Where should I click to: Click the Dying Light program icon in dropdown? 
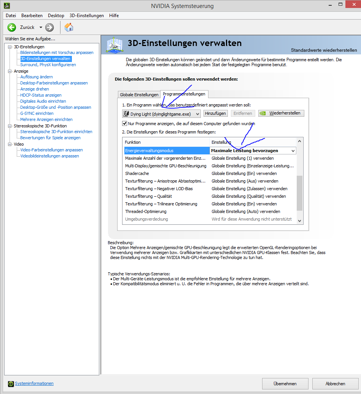[126, 114]
